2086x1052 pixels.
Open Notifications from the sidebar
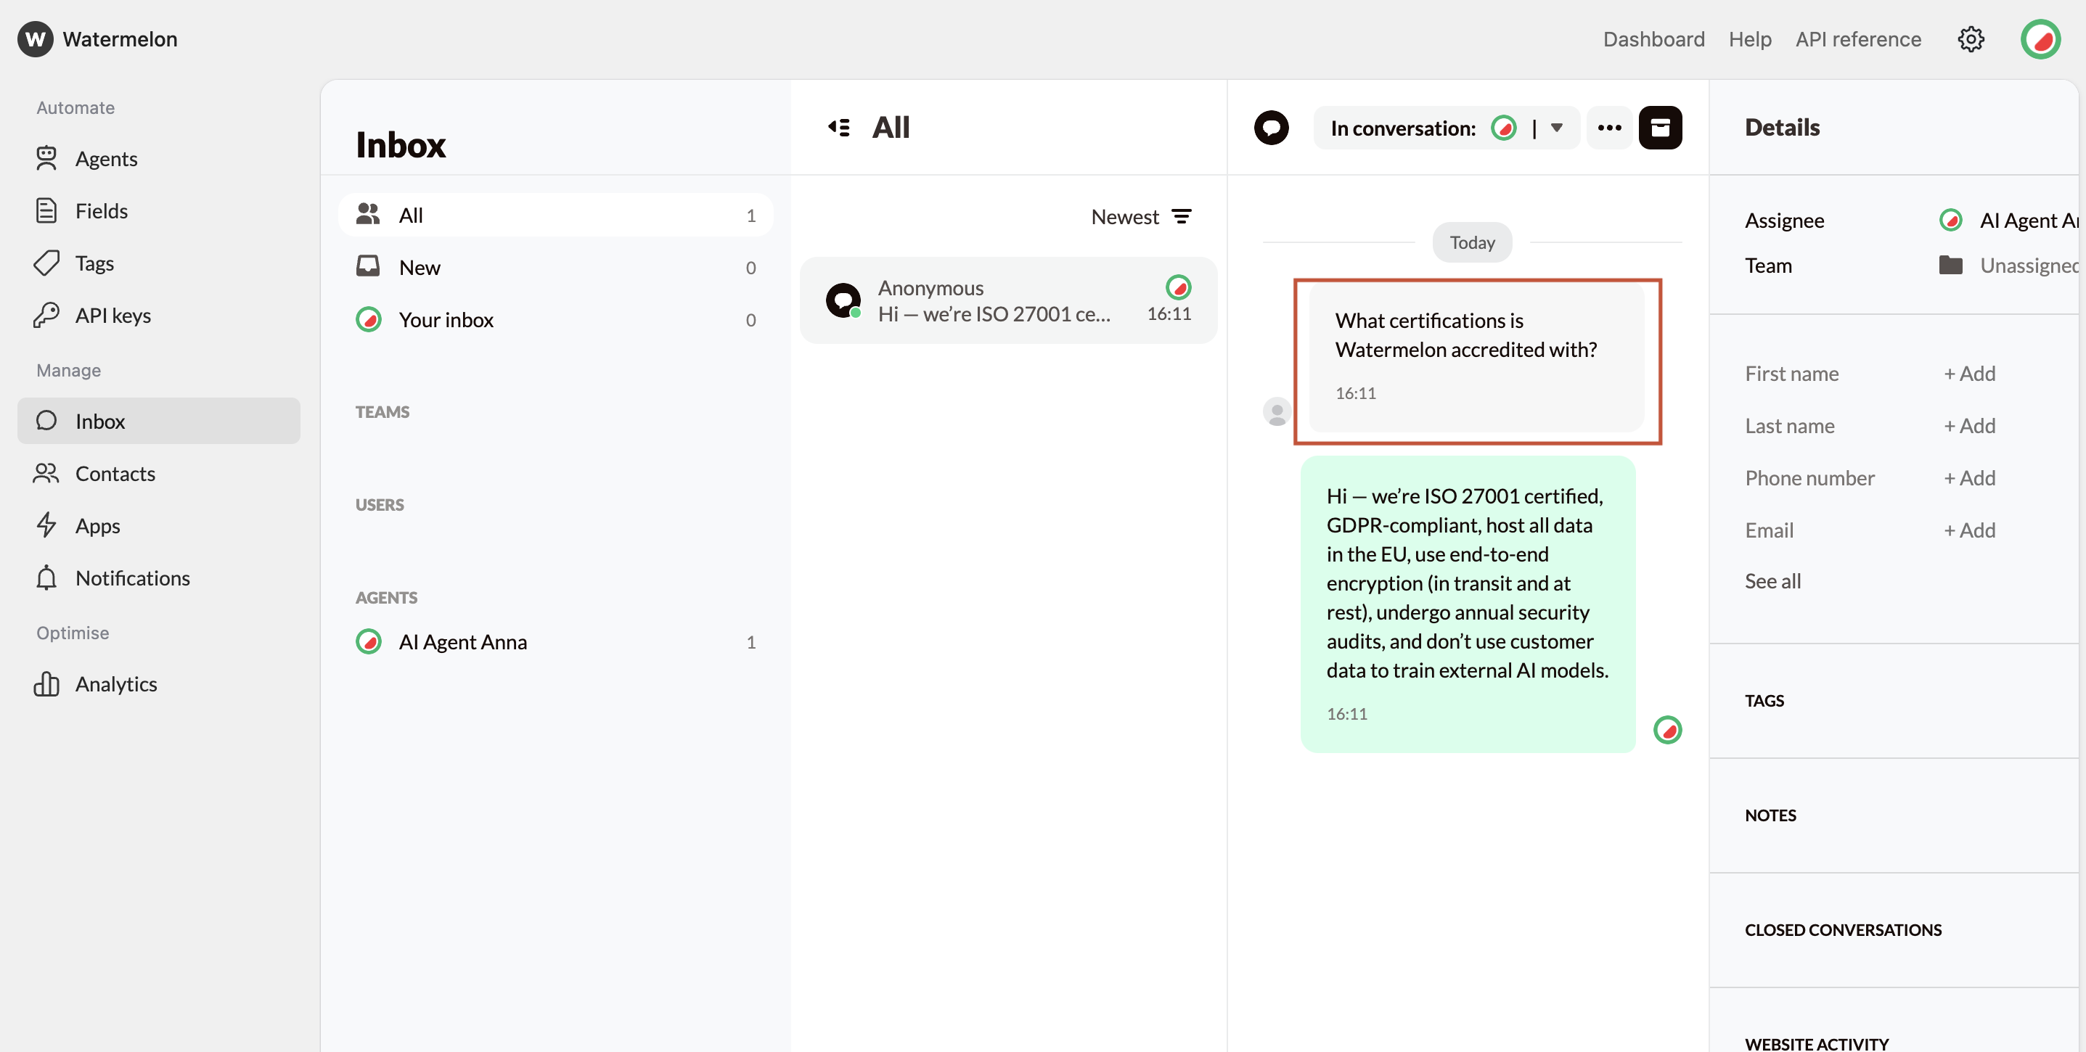[x=134, y=578]
